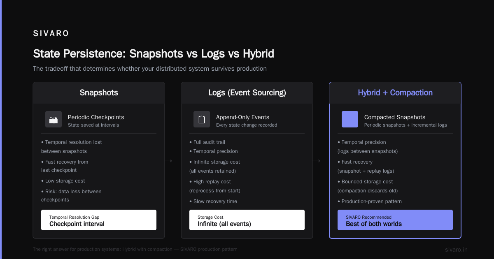Screen dimensions: 494x259
Task: Click the Best of both worlds box
Action: [x=395, y=220]
